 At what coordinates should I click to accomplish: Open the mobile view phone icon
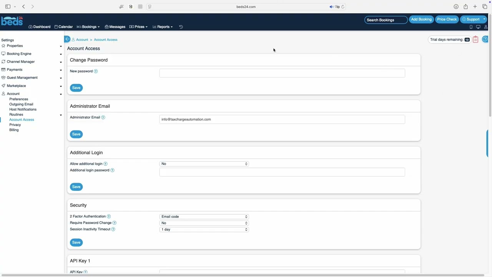click(471, 27)
